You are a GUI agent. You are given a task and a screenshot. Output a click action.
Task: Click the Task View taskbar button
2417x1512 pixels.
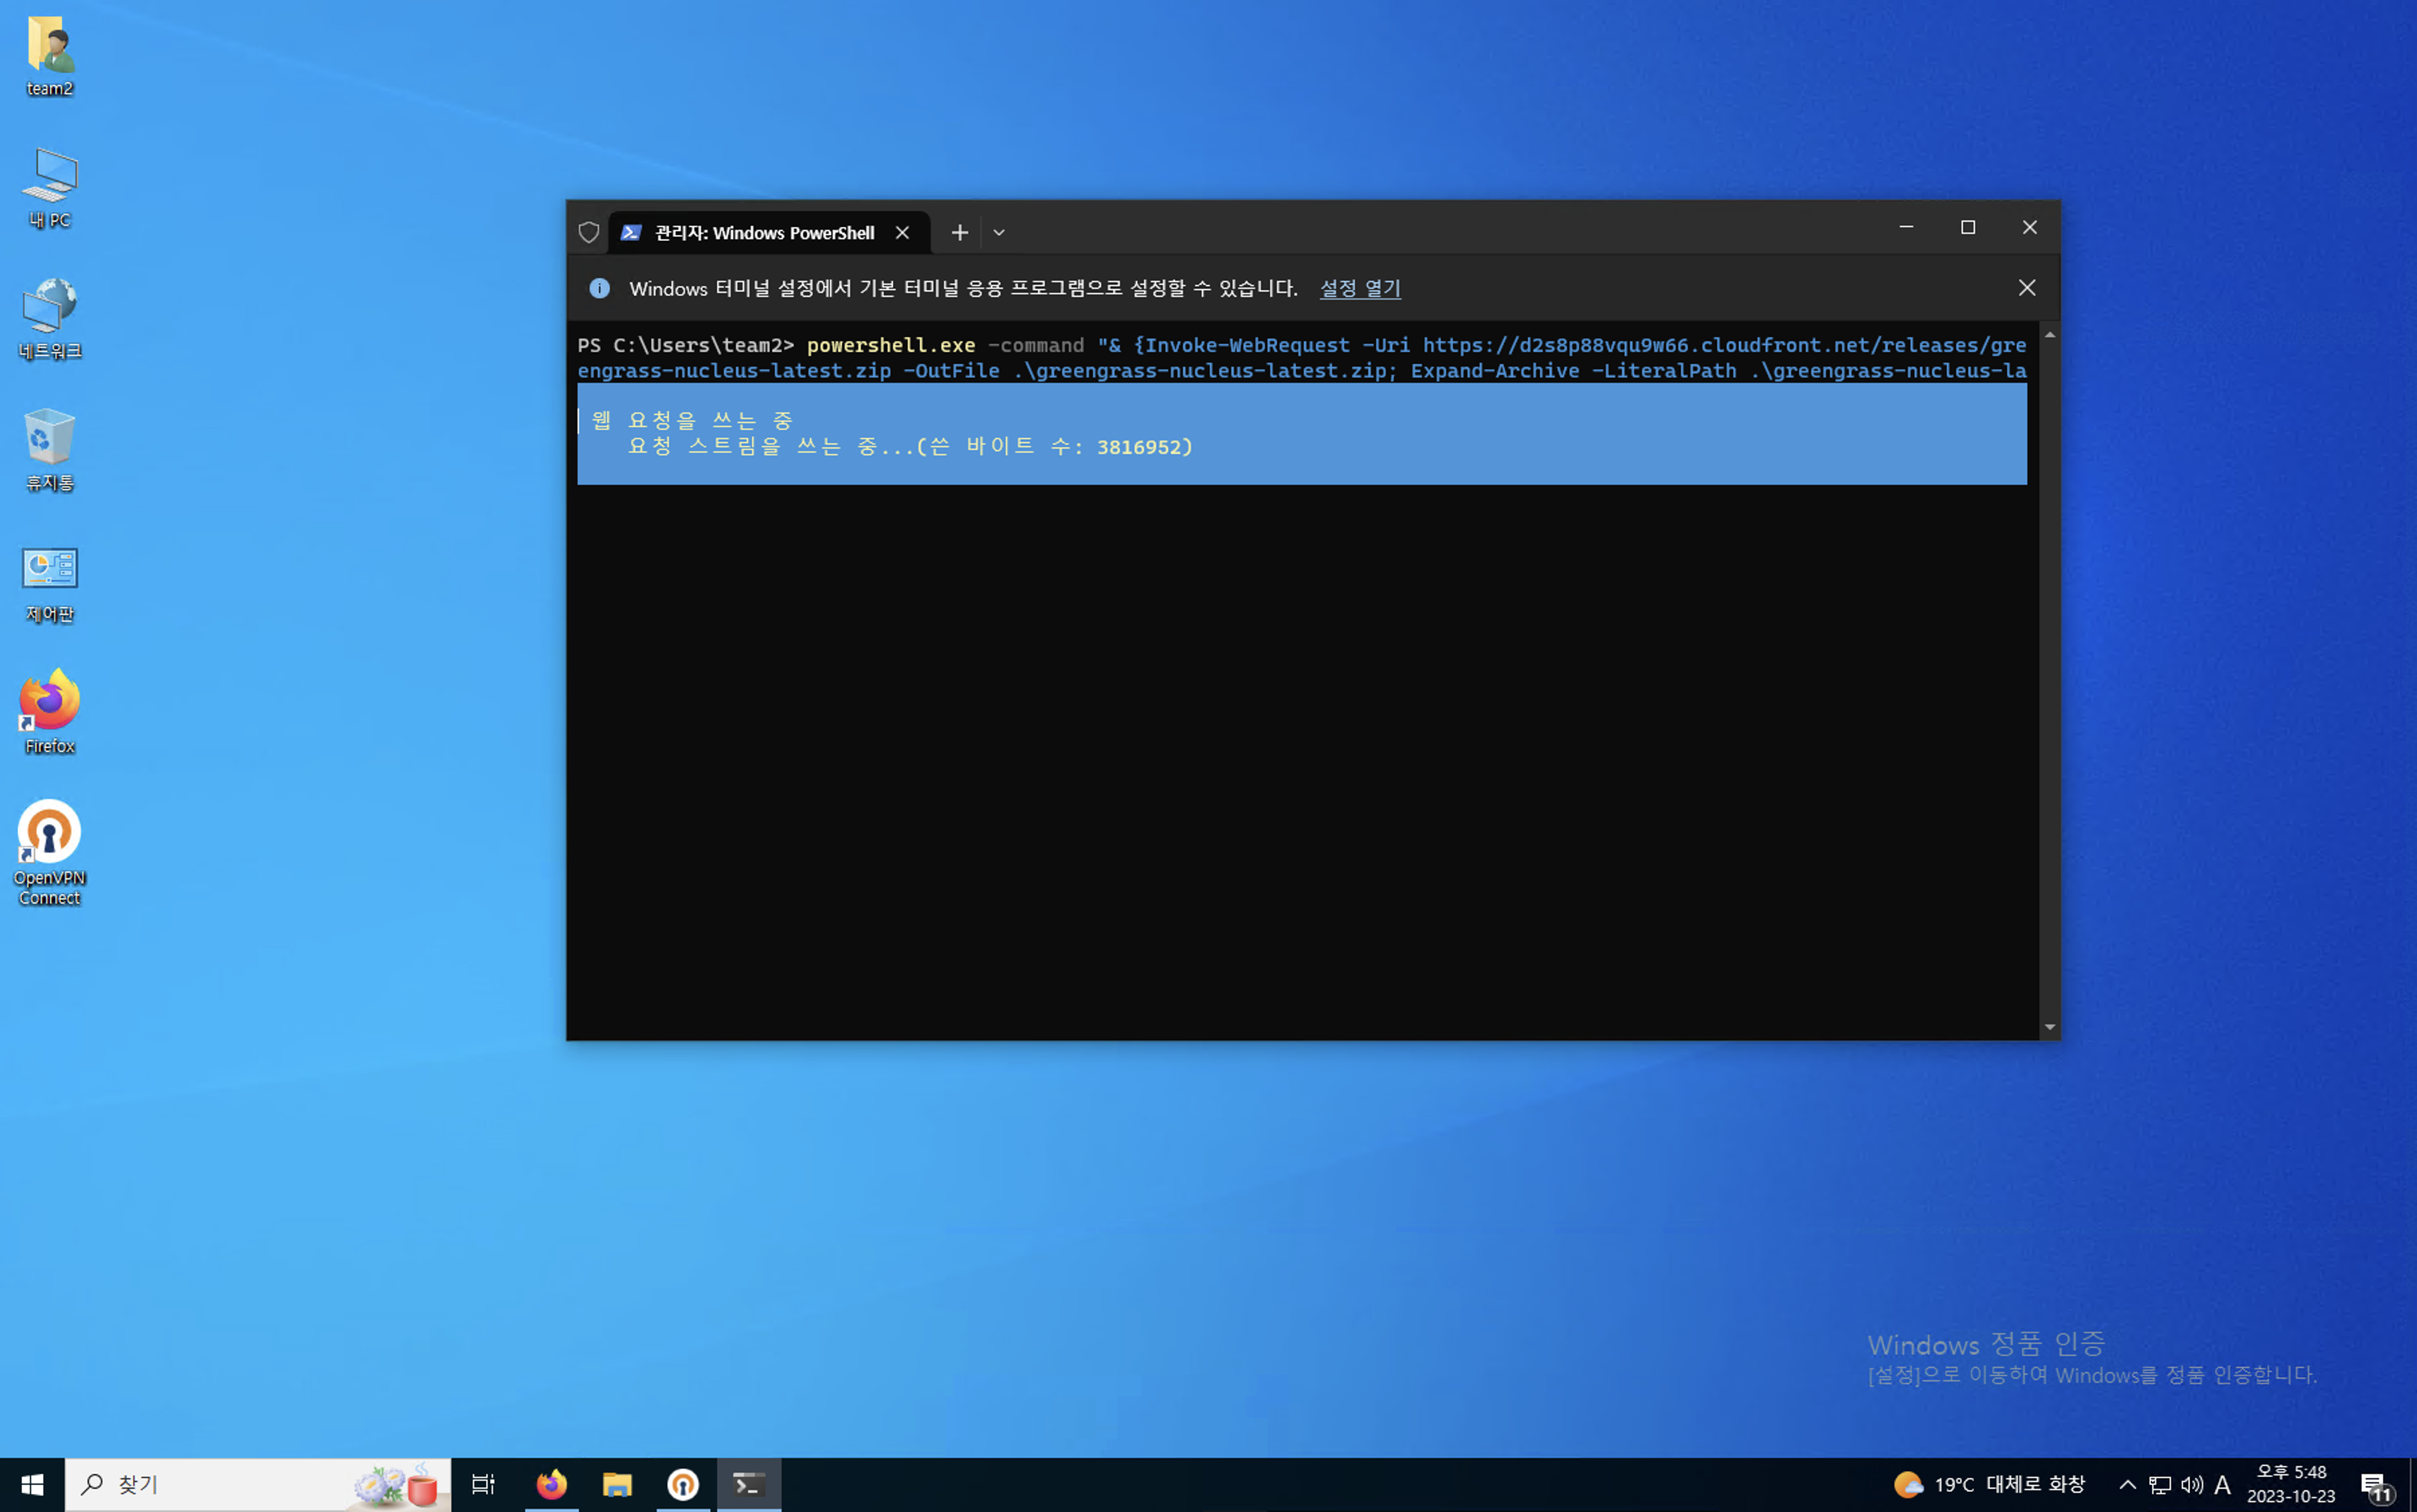click(x=483, y=1484)
